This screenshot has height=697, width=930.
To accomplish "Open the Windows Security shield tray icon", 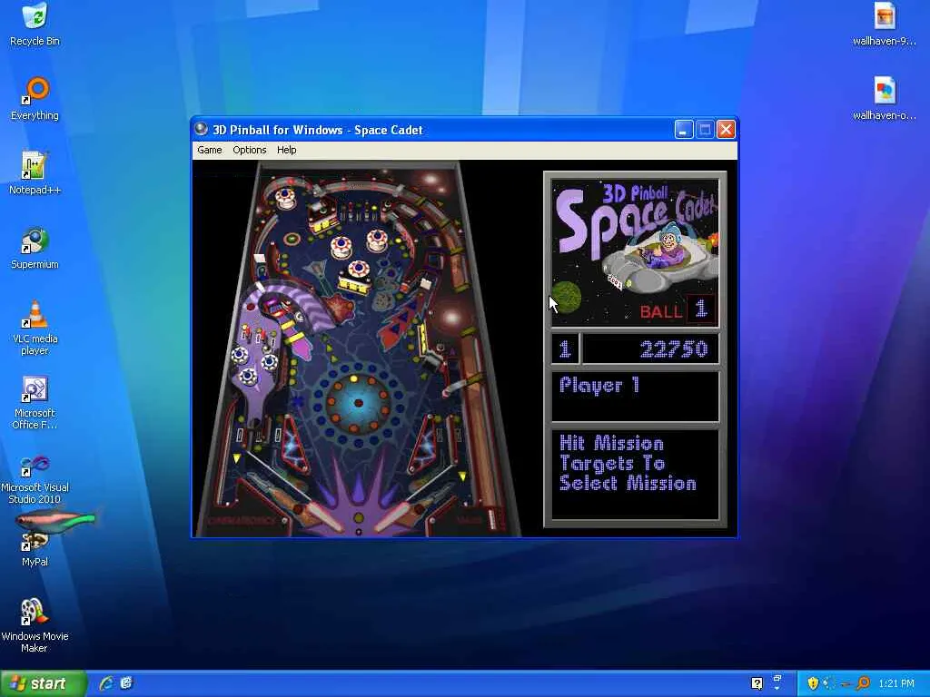I will point(813,683).
